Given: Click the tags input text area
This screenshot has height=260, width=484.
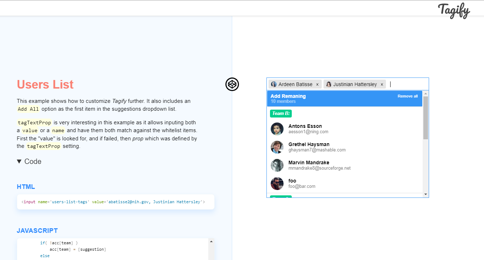Looking at the screenshot, I should click(408, 84).
